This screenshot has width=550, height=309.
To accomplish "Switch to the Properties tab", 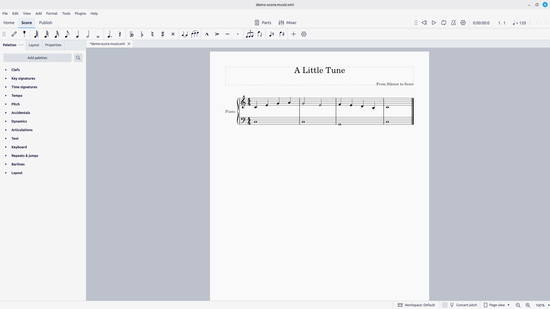I will pyautogui.click(x=53, y=45).
